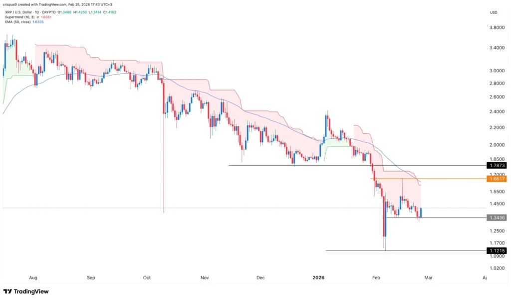Screen dimensions: 511x300
Task: Open the USD currency selector
Action: [x=494, y=12]
